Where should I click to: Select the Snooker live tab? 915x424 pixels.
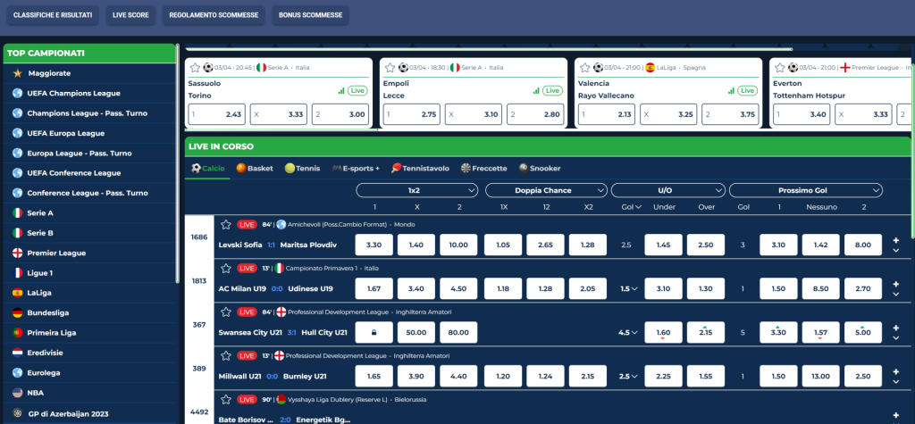pos(540,168)
